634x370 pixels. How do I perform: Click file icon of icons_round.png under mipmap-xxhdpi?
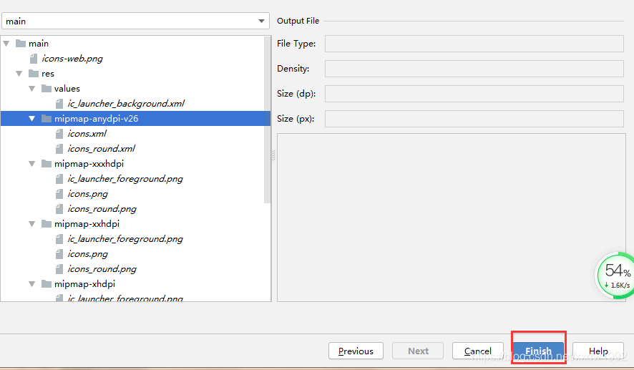point(59,269)
